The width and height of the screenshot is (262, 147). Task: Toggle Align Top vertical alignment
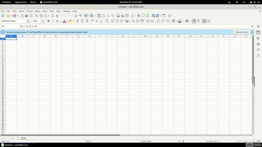(92, 21)
